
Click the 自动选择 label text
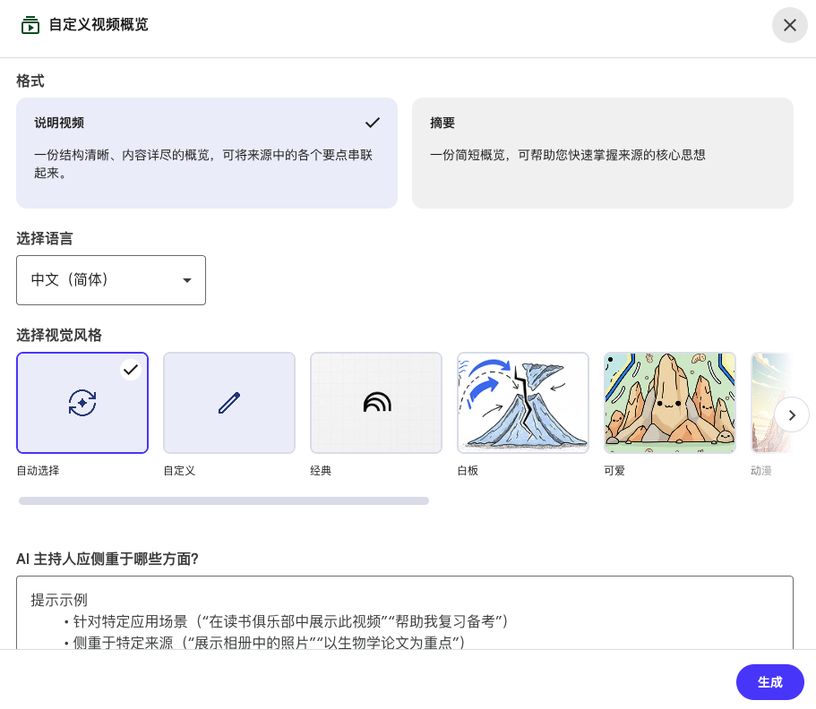pyautogui.click(x=38, y=471)
